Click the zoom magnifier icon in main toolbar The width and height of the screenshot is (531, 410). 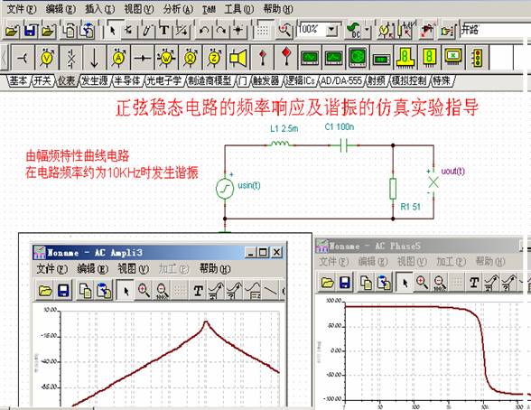coord(284,31)
